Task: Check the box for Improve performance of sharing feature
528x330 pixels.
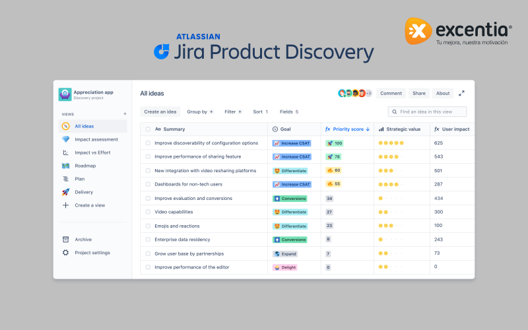Action: point(148,156)
